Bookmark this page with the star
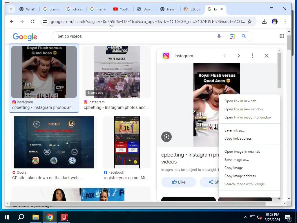Screen dimensions: 297x223 (x=250, y=21)
